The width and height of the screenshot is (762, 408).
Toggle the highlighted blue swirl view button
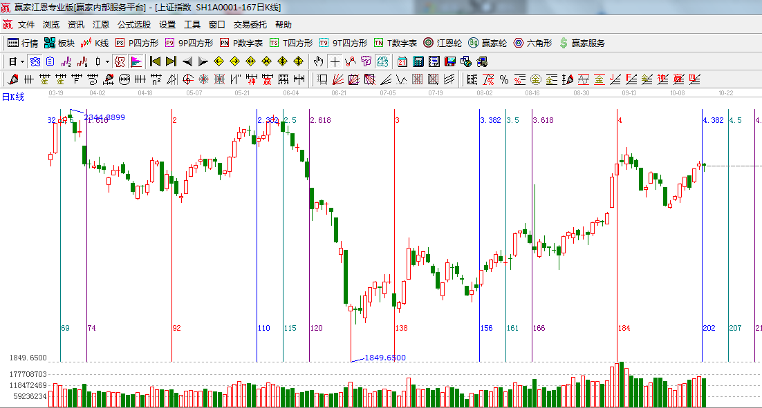point(35,61)
